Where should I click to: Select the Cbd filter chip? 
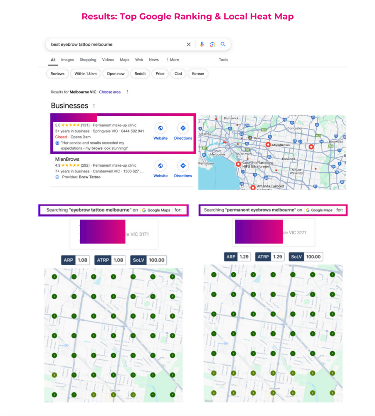point(178,74)
